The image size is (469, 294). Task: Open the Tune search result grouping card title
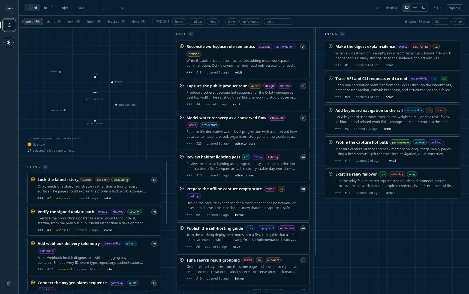(x=213, y=260)
